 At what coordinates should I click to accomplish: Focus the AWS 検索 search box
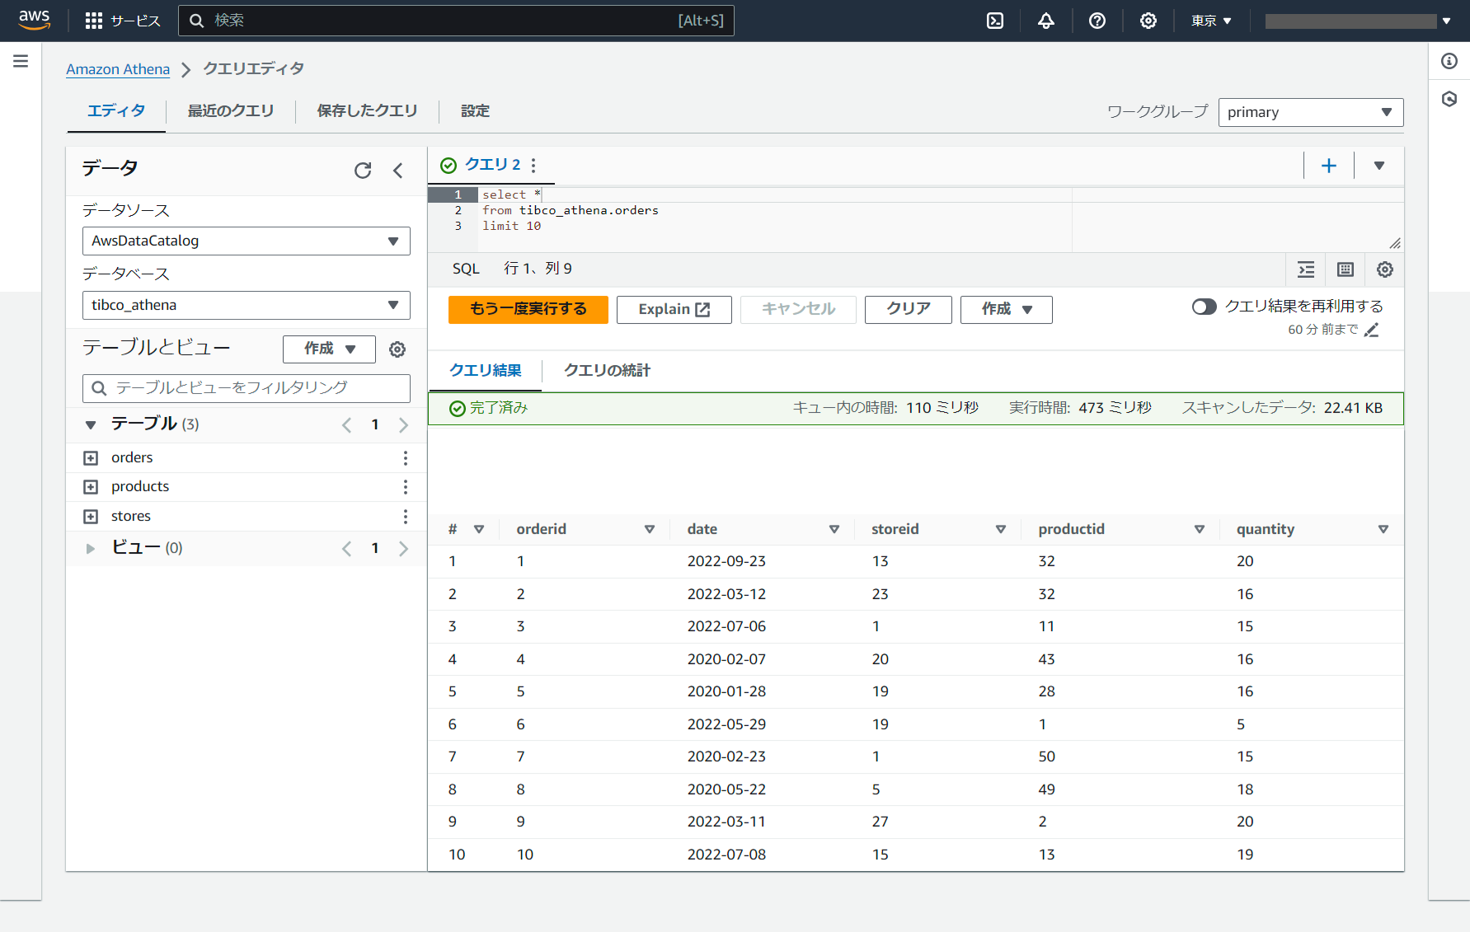(x=456, y=21)
